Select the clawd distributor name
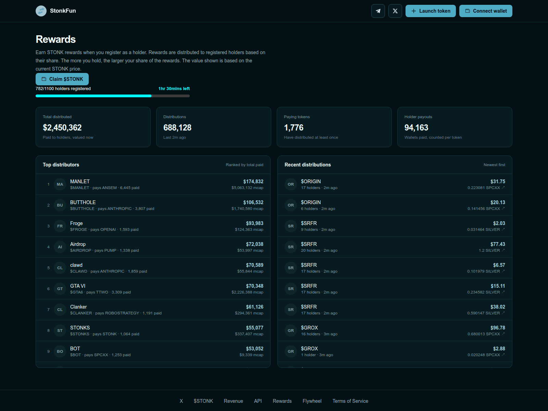This screenshot has height=411, width=548. click(76, 265)
